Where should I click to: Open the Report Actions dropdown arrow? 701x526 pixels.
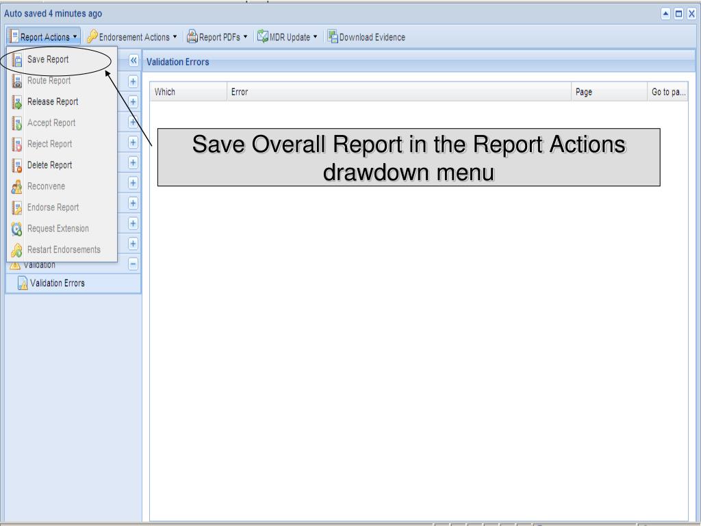[75, 37]
